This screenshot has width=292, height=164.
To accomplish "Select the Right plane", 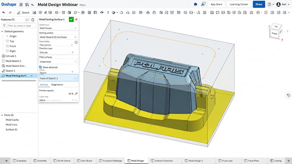I will [12, 51].
